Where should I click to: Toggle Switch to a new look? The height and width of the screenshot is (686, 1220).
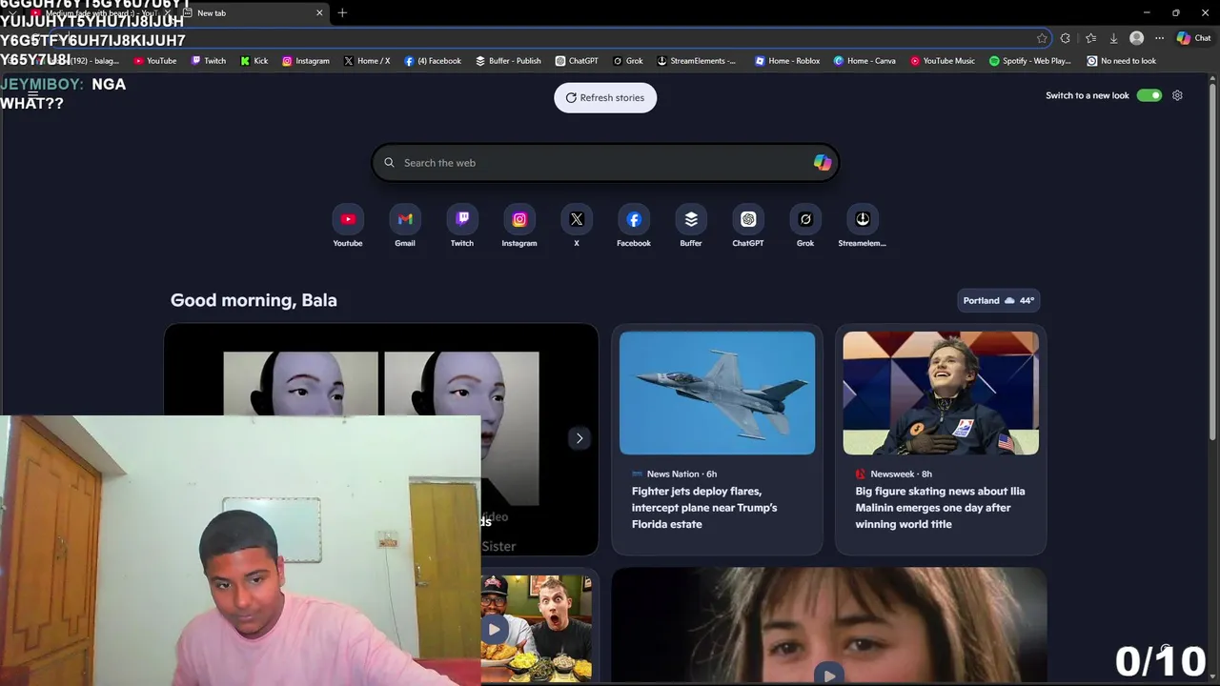(x=1149, y=95)
